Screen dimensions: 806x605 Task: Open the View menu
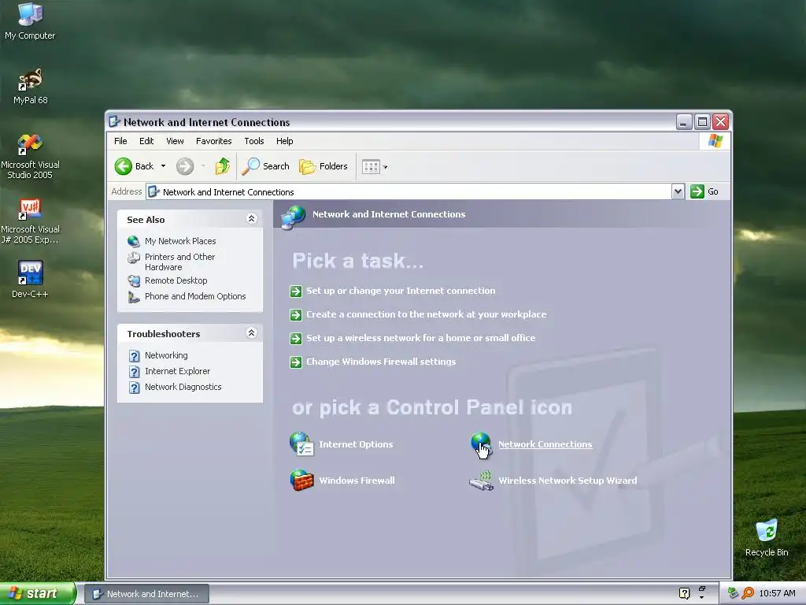pyautogui.click(x=175, y=141)
